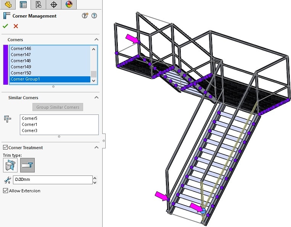
Task: Select Corner5 in Similar Corners list
Action: 29,118
